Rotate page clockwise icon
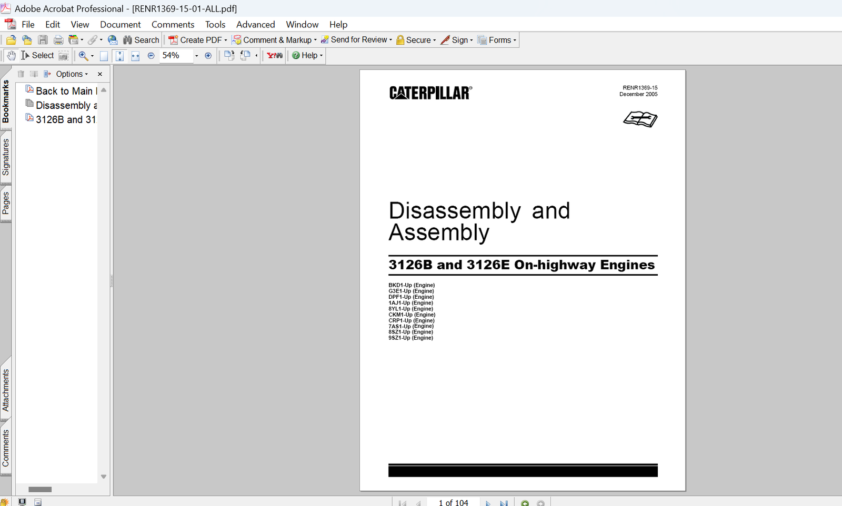The height and width of the screenshot is (506, 842). [x=229, y=56]
